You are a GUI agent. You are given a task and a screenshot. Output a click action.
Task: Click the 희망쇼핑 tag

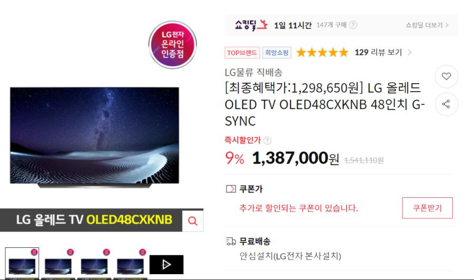(x=276, y=53)
